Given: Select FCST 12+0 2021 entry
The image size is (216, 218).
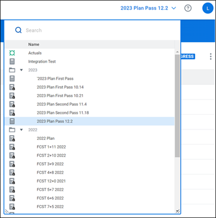Looking at the screenshot, I should [51, 181].
